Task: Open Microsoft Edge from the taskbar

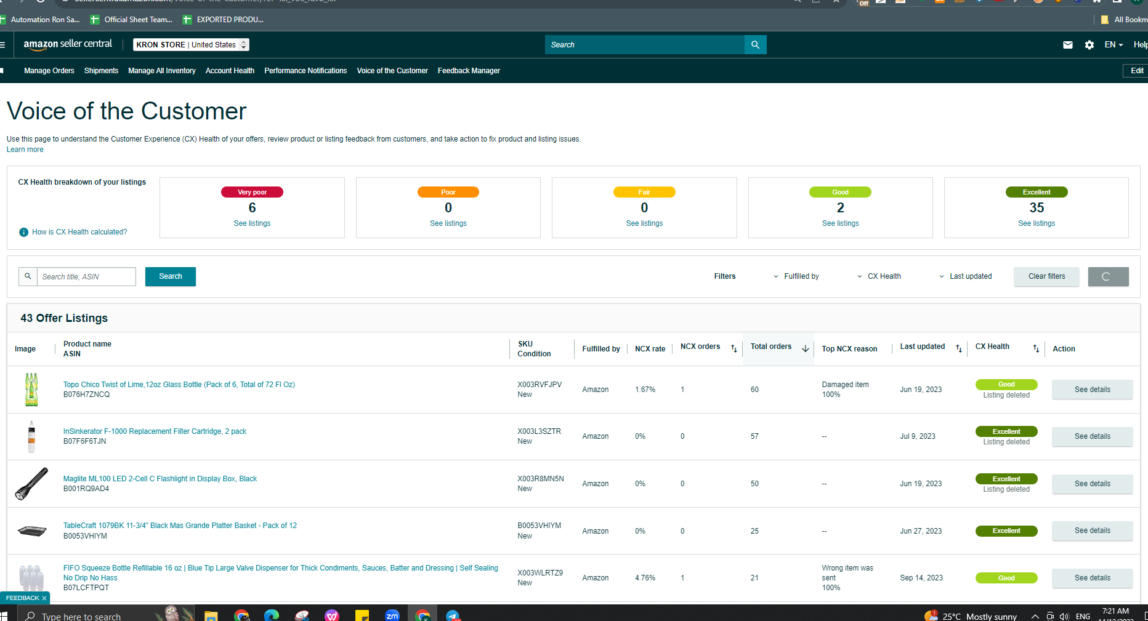Action: click(x=272, y=615)
